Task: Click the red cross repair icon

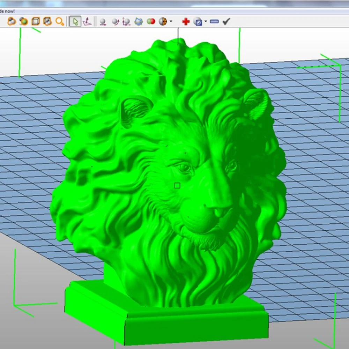Action: click(x=186, y=22)
